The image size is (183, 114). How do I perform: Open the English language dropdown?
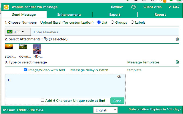pos(106,110)
